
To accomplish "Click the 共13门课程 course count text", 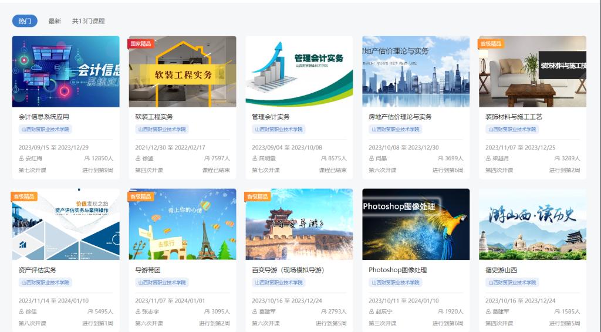I will tap(88, 21).
